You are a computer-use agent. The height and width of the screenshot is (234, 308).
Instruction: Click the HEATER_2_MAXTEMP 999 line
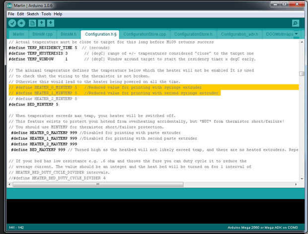coord(44,144)
